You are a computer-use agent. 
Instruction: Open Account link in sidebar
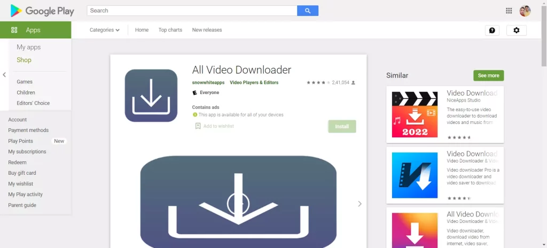point(18,120)
